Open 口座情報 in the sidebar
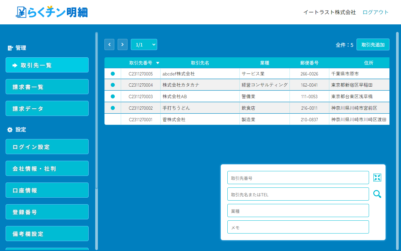Viewport: 401px width, 251px height. click(47, 190)
